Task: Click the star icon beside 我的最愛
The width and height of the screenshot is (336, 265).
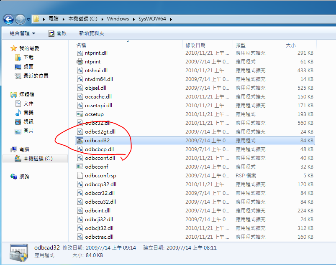Action: tap(14, 48)
